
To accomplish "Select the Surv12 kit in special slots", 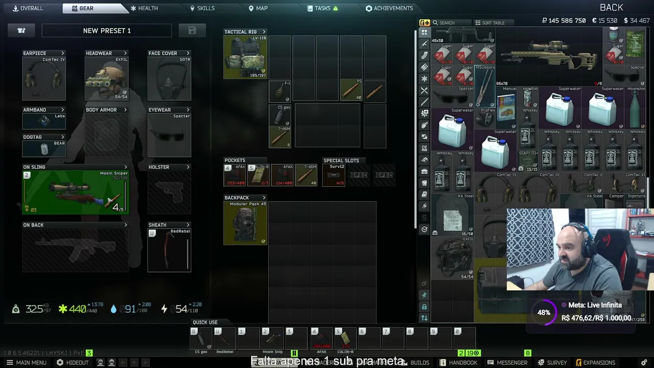I will coord(334,175).
